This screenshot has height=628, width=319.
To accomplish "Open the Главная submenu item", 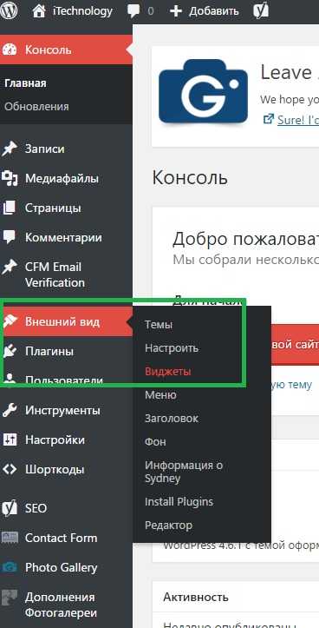I will pyautogui.click(x=26, y=83).
